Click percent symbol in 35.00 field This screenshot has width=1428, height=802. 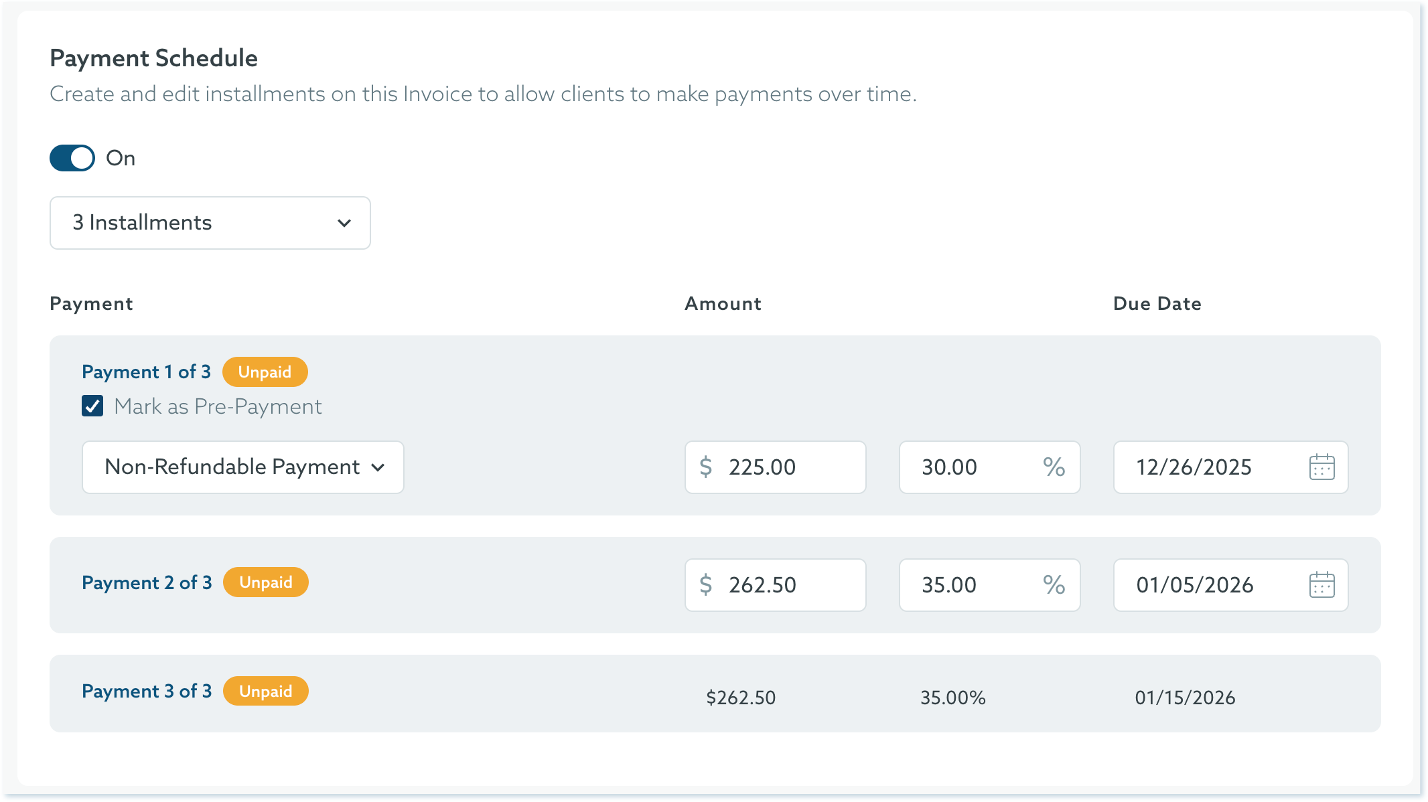1054,585
